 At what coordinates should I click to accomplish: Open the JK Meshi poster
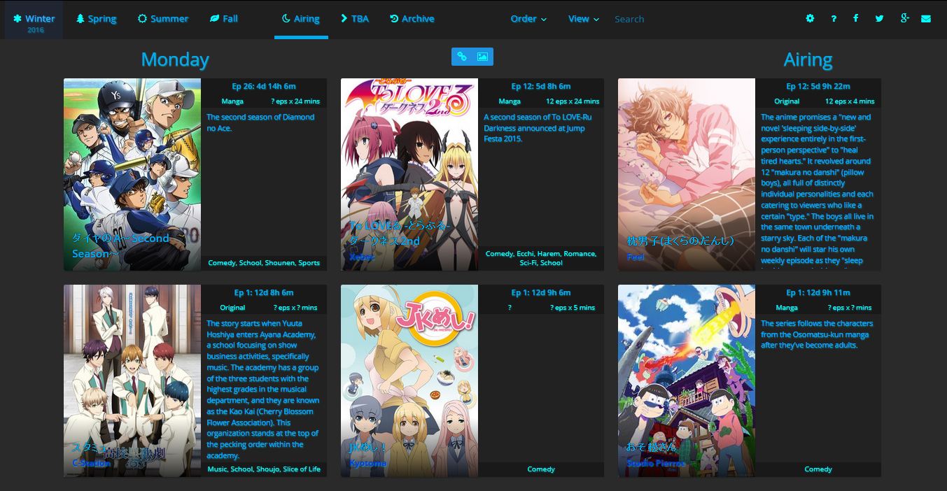(409, 380)
